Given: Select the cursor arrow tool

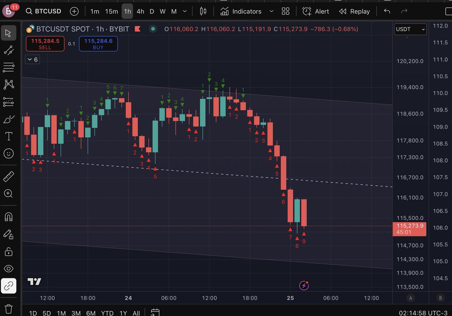Looking at the screenshot, I should point(8,33).
